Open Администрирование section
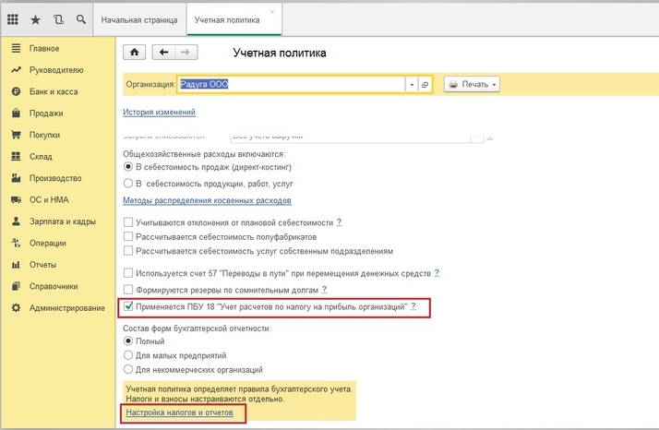The height and width of the screenshot is (430, 659). tap(67, 307)
